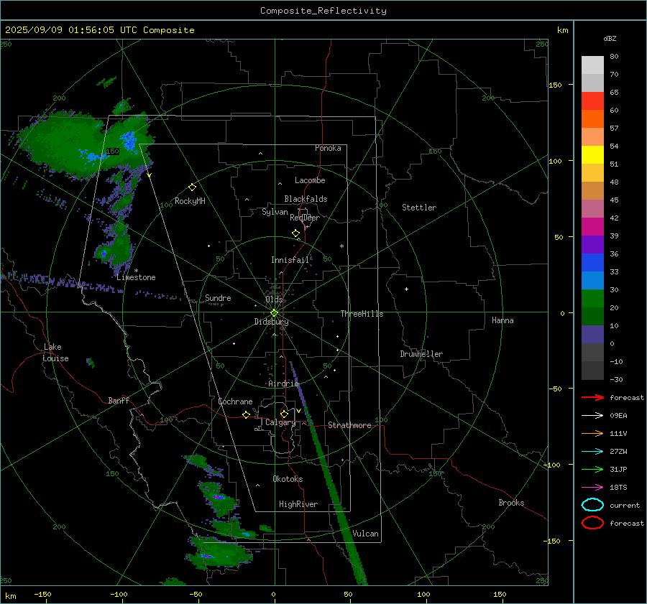Click the dark gray -10 dBZ swatch
Image resolution: width=647 pixels, height=604 pixels.
pyautogui.click(x=592, y=371)
